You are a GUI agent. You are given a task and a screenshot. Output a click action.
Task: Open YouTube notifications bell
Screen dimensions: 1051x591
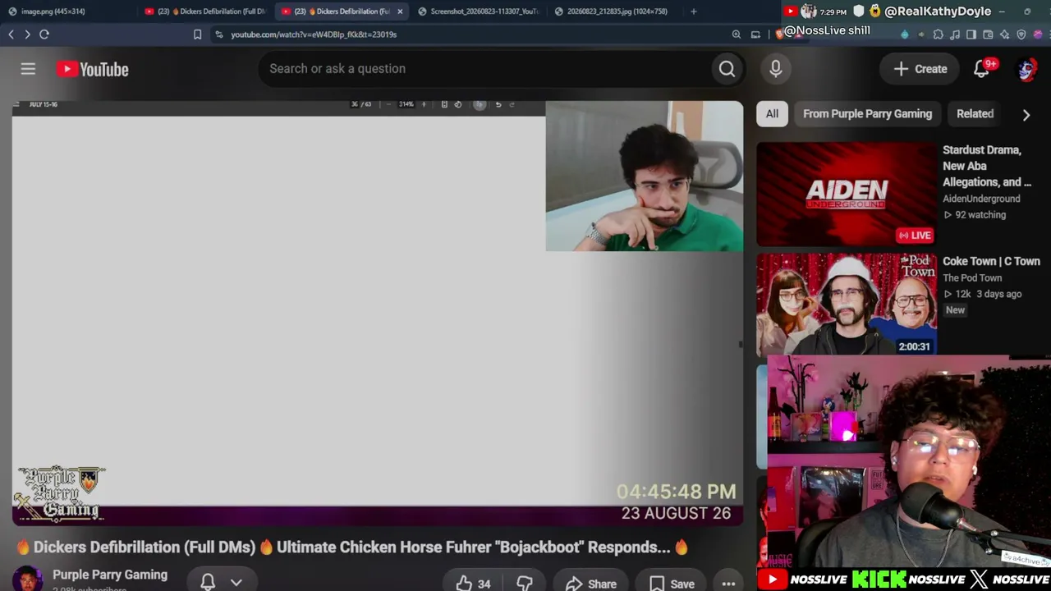coord(981,69)
